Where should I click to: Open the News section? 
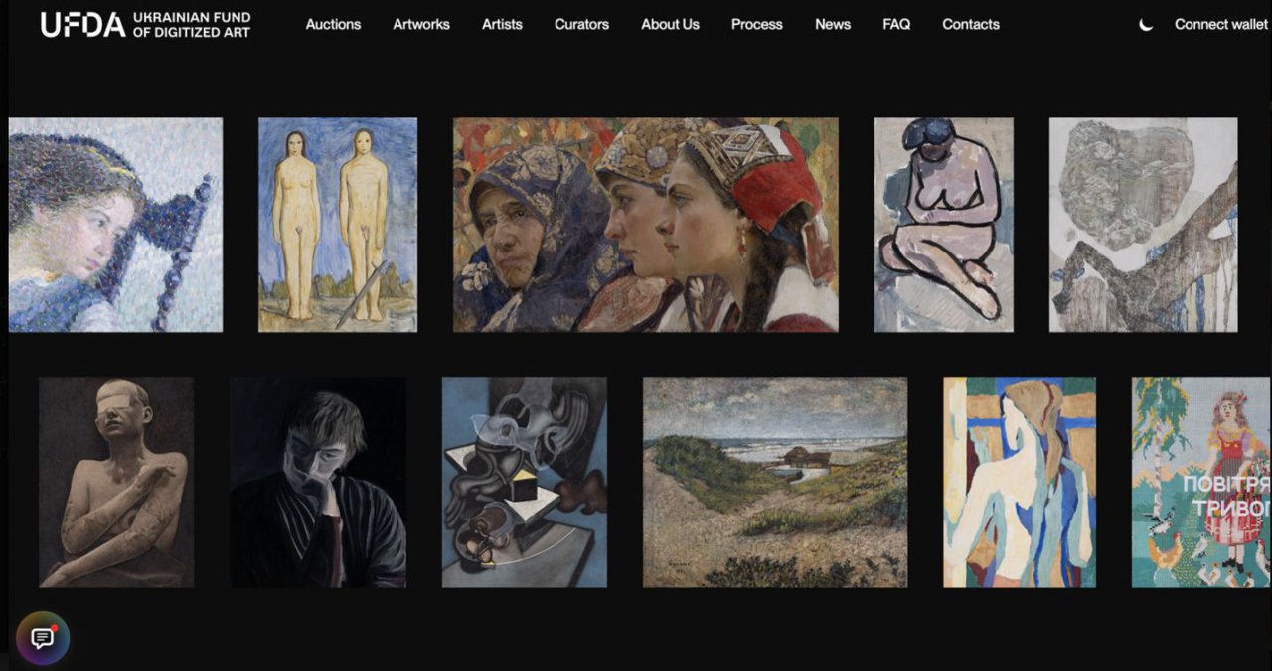[833, 25]
